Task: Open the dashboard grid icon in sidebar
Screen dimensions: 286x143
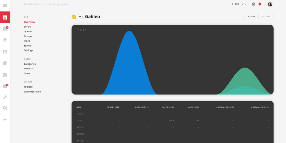Action: [x=5, y=5]
